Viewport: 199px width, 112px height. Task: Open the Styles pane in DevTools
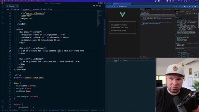(x=177, y=11)
